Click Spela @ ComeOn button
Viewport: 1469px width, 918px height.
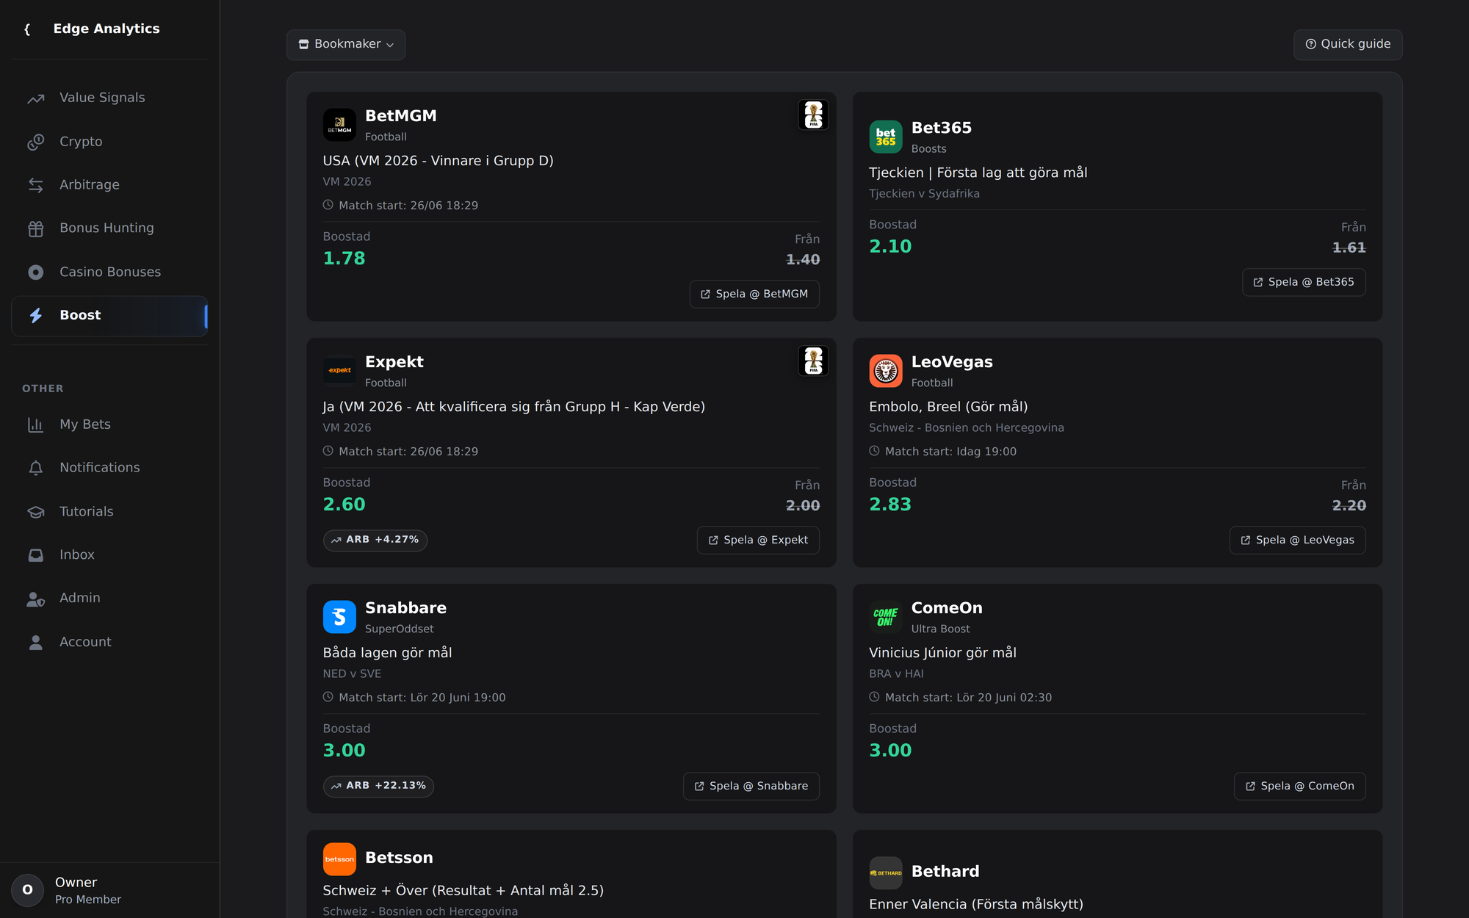(1300, 787)
